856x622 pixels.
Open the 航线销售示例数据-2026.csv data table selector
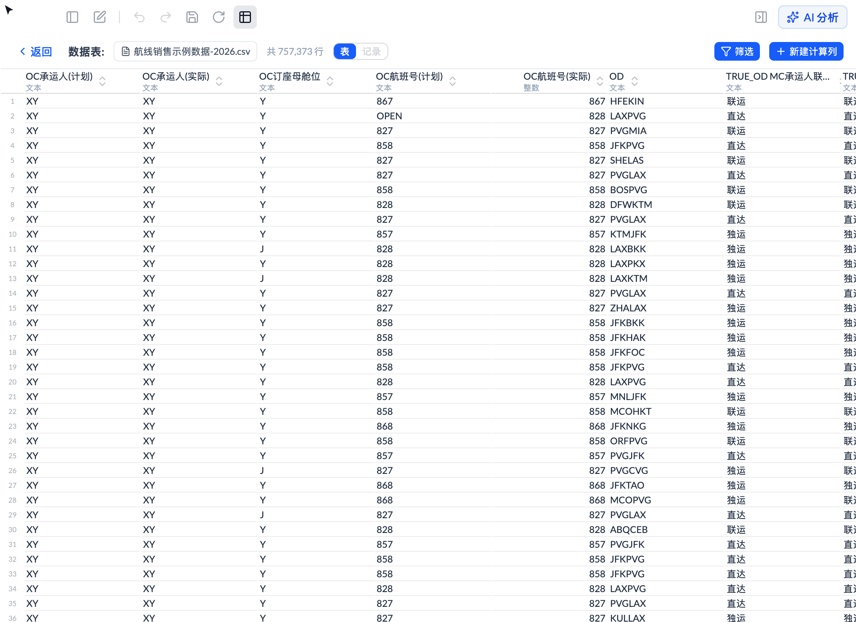click(x=185, y=51)
